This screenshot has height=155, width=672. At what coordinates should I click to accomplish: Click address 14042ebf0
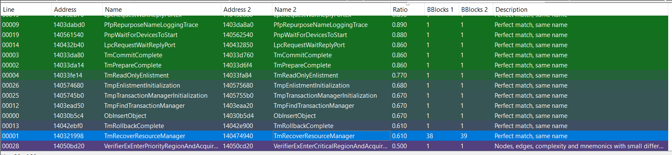click(68, 126)
